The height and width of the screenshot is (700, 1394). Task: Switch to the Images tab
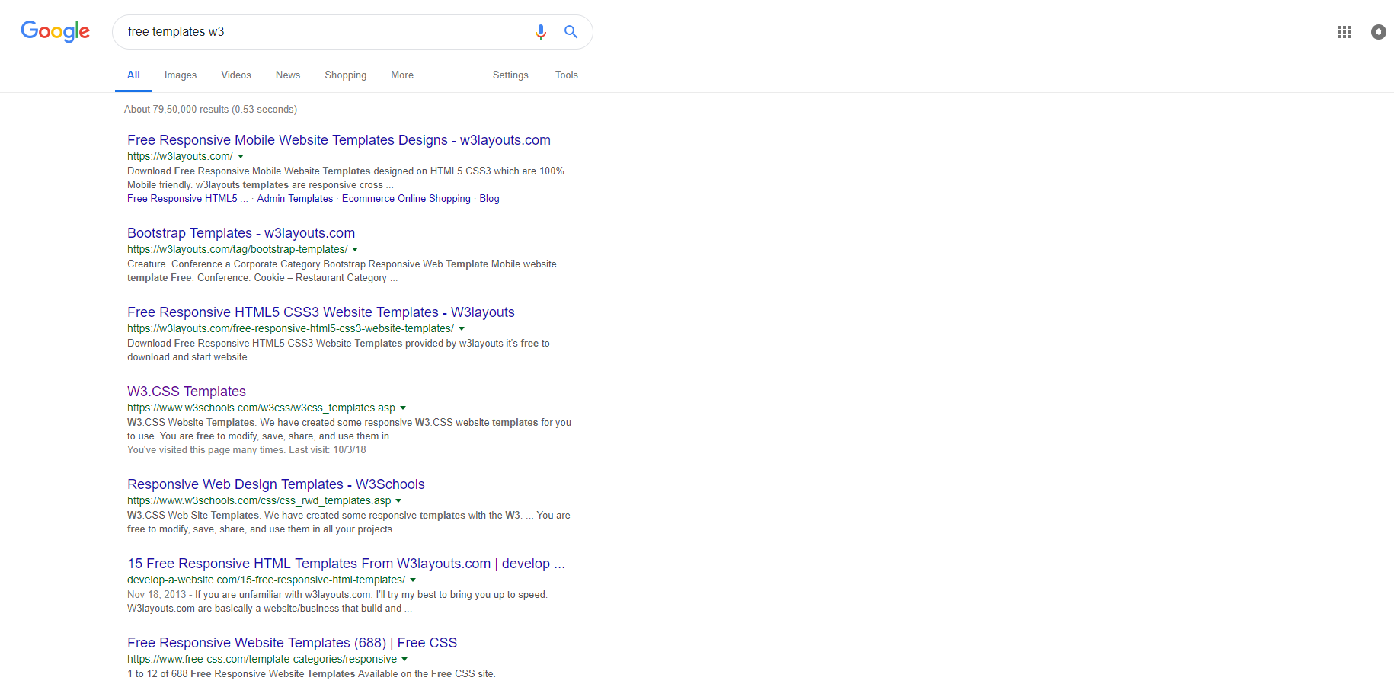[181, 75]
